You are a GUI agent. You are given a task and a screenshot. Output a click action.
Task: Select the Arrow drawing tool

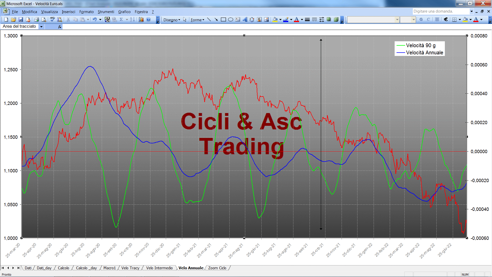point(216,19)
